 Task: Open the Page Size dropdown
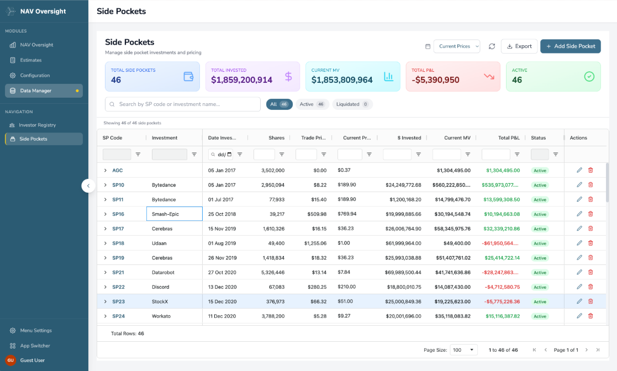464,350
